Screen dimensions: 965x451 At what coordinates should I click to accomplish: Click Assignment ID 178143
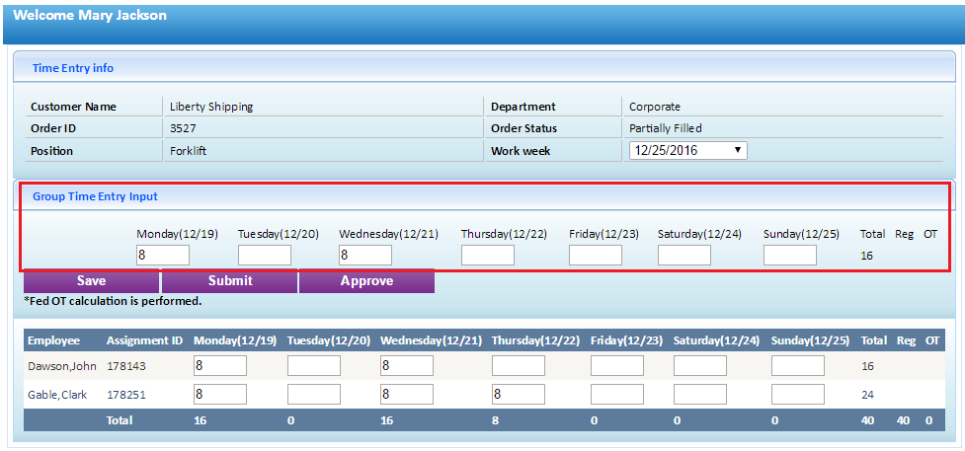pyautogui.click(x=126, y=366)
